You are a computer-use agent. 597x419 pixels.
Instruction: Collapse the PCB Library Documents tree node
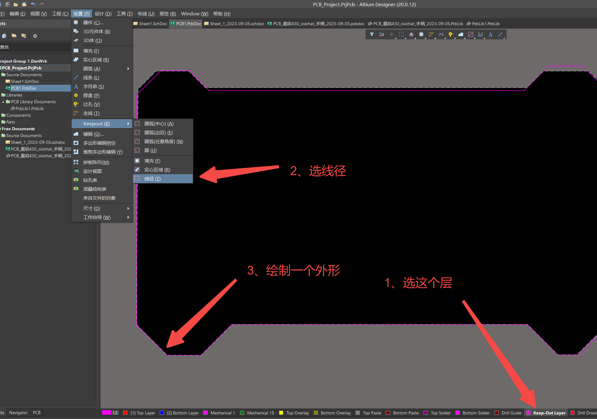(3, 102)
